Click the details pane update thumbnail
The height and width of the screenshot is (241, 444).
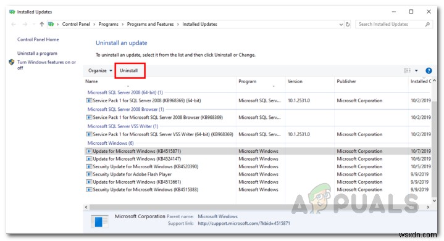(99, 221)
